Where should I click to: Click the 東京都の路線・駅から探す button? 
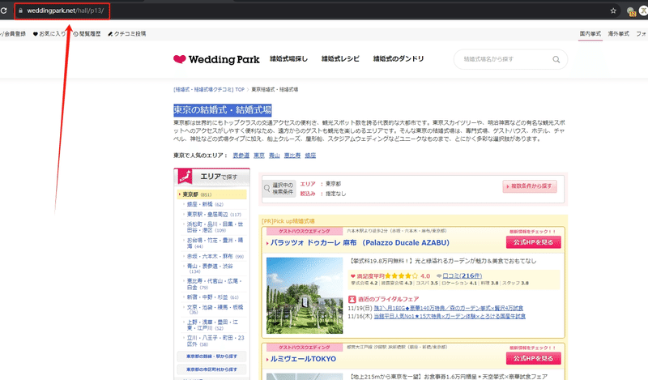pyautogui.click(x=211, y=357)
